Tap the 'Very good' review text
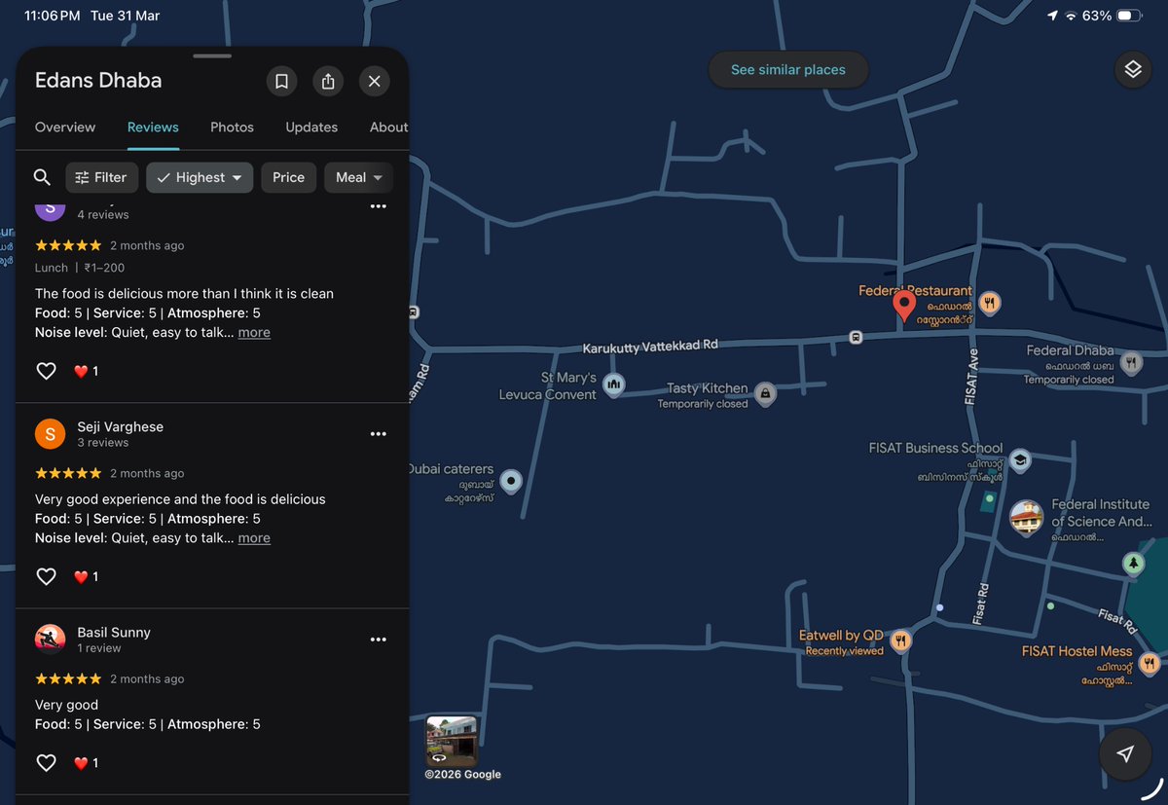The width and height of the screenshot is (1168, 805). point(66,704)
